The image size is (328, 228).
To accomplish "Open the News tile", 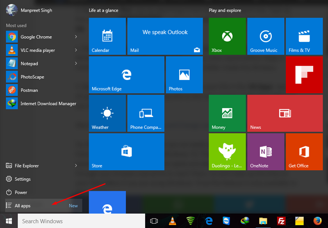I will [285, 113].
